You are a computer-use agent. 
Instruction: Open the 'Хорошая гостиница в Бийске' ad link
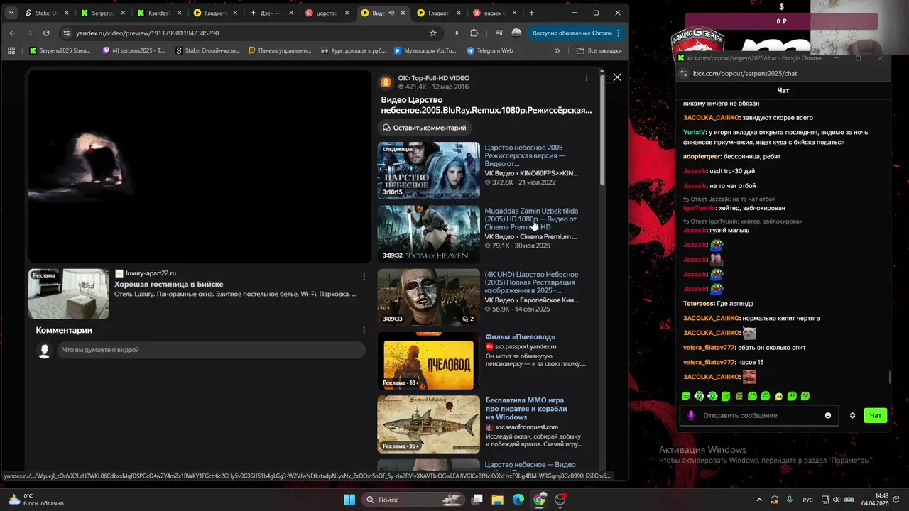click(x=169, y=284)
